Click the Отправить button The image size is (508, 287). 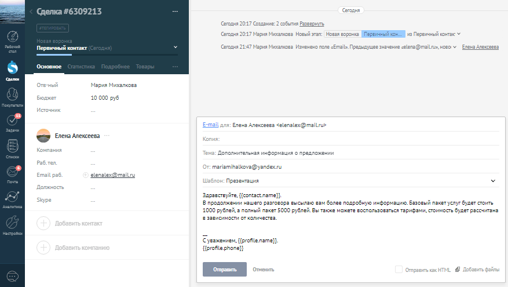pyautogui.click(x=224, y=270)
